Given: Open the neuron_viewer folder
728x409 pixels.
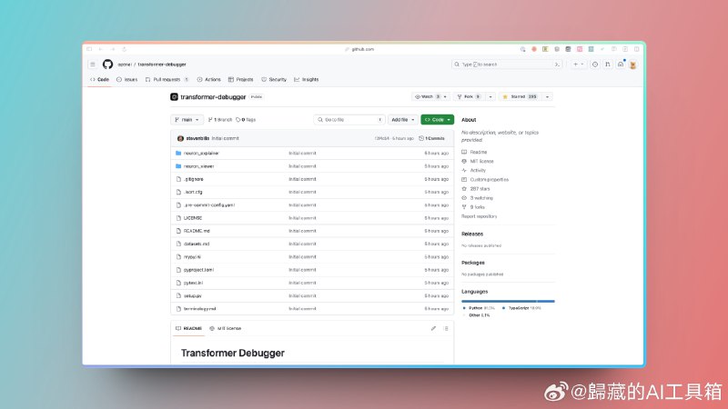Looking at the screenshot, I should pyautogui.click(x=198, y=166).
